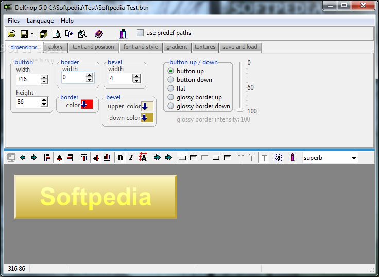This screenshot has height=277, width=379.
Task: Click the green single right arrow icon
Action: (34, 158)
